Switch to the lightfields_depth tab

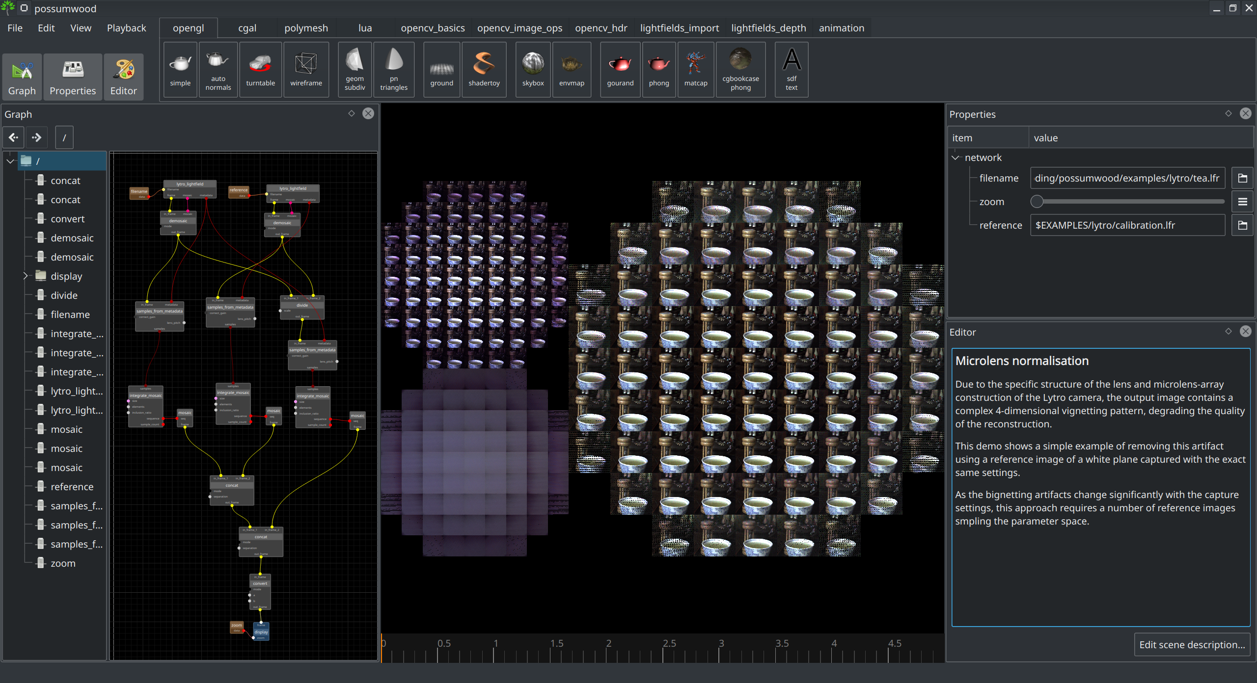coord(768,28)
